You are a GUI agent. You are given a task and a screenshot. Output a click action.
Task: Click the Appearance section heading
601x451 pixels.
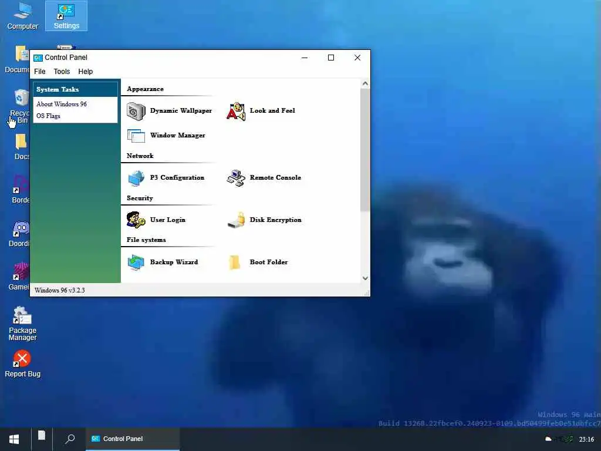click(x=146, y=89)
